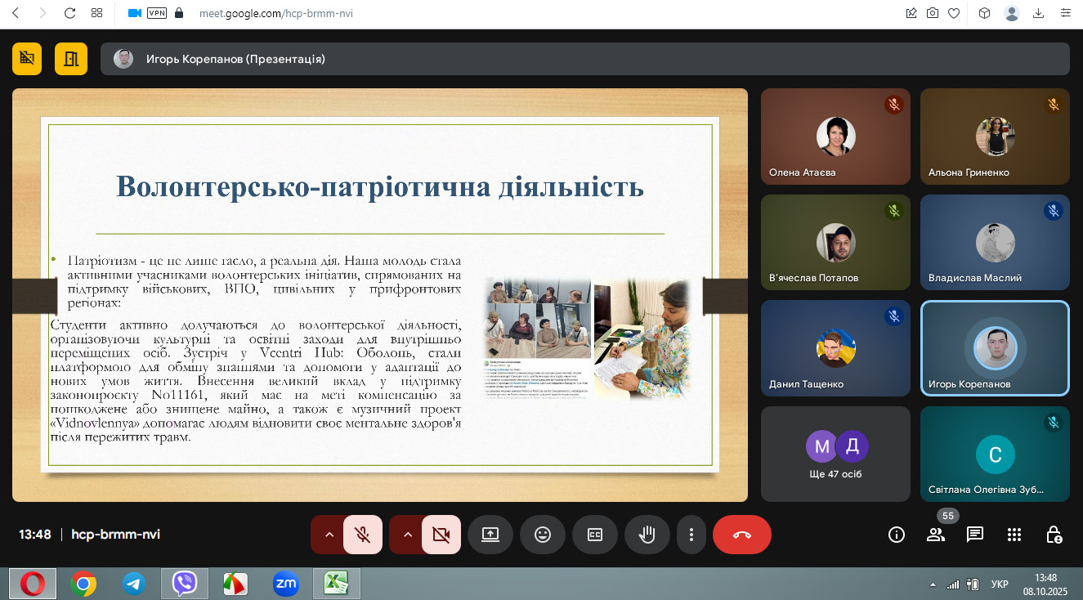
Task: Unmute the microphone
Action: click(362, 535)
